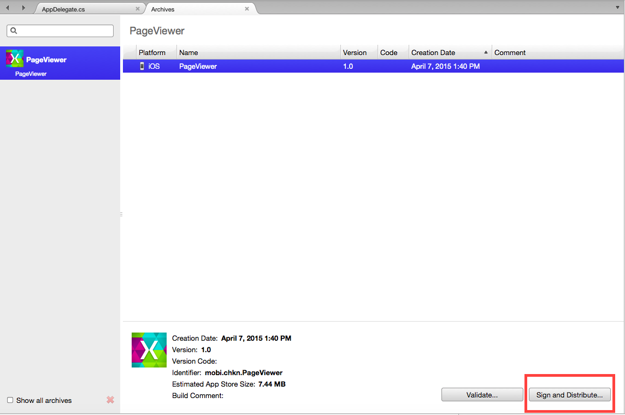Click the Validate button
Screen dimensions: 625x415
481,394
